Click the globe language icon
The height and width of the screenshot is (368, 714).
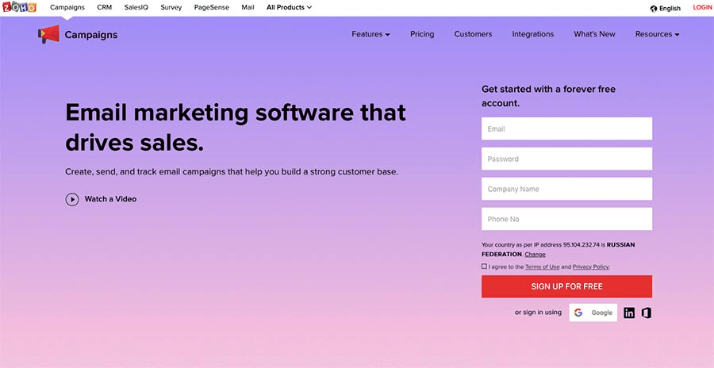click(x=654, y=8)
